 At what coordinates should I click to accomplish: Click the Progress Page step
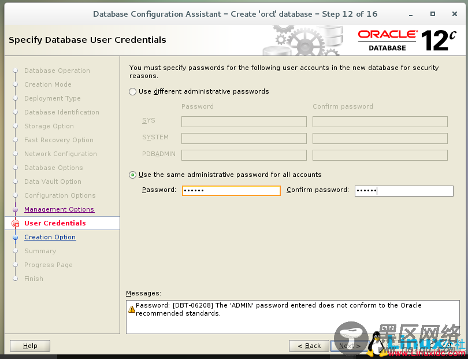coord(49,265)
